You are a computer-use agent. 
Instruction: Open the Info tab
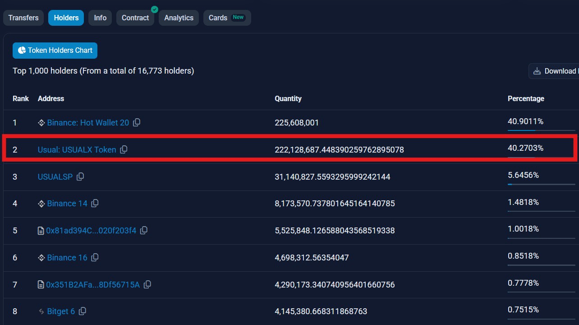[x=100, y=18]
